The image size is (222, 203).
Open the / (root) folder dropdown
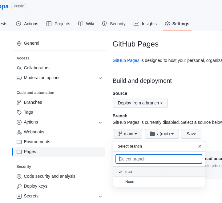162,134
